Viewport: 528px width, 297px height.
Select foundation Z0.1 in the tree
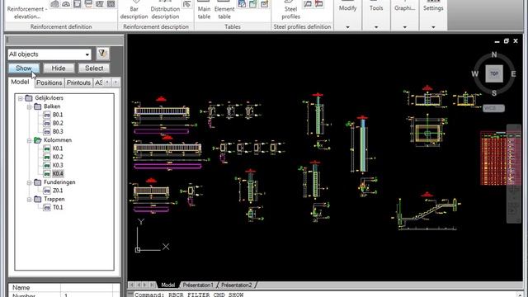tap(58, 191)
